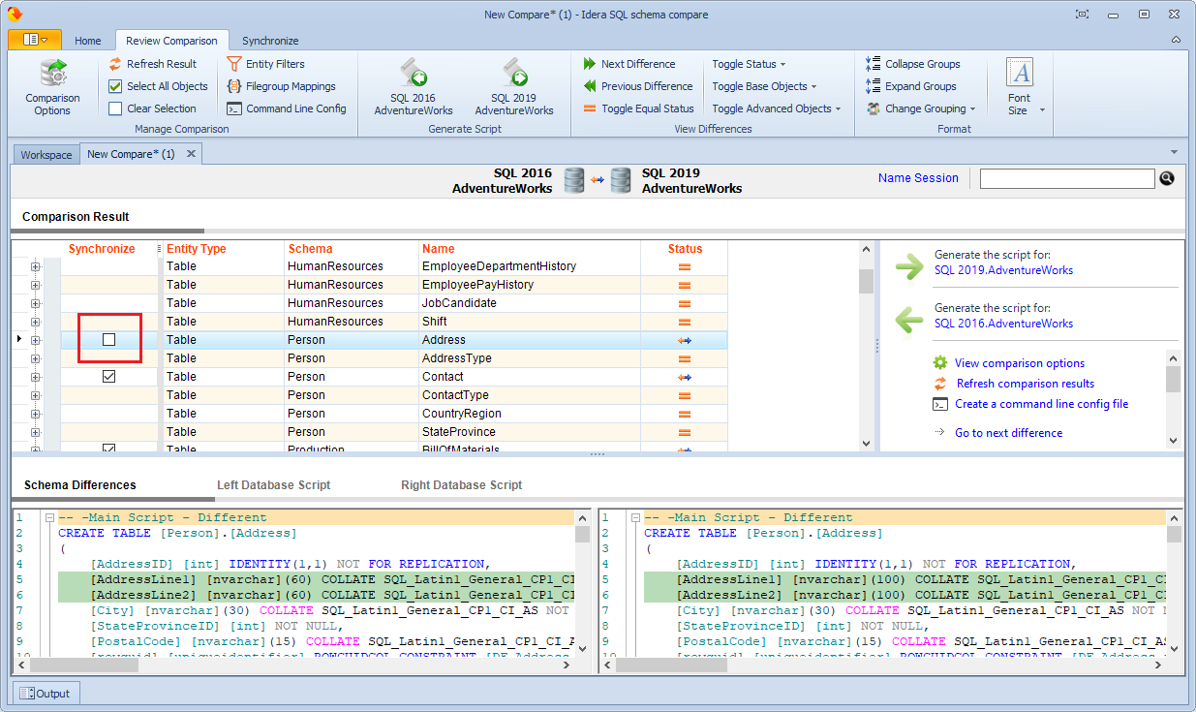Click the Refresh Result icon
This screenshot has width=1196, height=712.
click(115, 64)
